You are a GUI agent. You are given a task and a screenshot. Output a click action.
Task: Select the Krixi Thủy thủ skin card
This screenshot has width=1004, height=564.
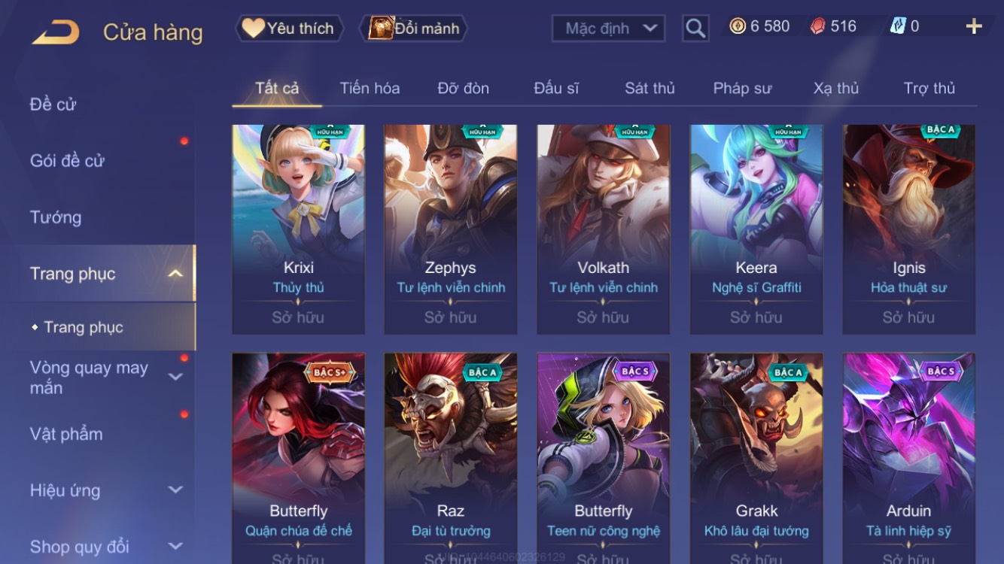click(x=298, y=229)
